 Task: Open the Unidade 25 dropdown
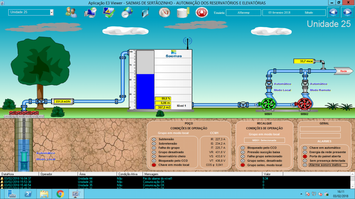click(x=52, y=12)
